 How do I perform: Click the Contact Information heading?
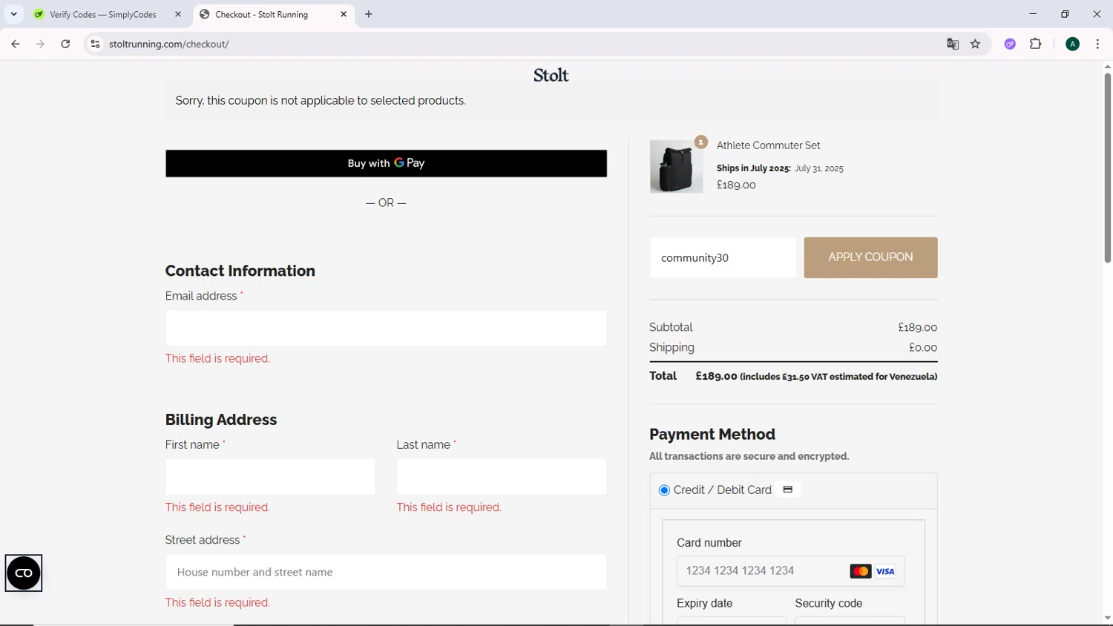point(240,271)
